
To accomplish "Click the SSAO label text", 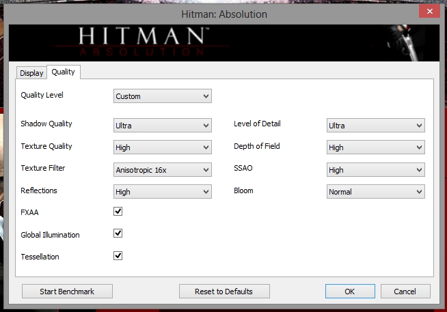I will point(243,168).
